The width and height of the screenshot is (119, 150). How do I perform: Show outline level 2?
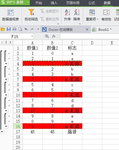6,42
